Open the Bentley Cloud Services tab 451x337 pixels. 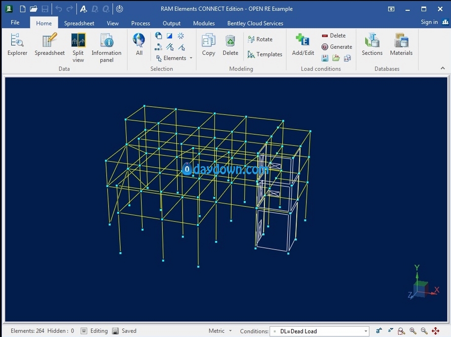point(255,23)
